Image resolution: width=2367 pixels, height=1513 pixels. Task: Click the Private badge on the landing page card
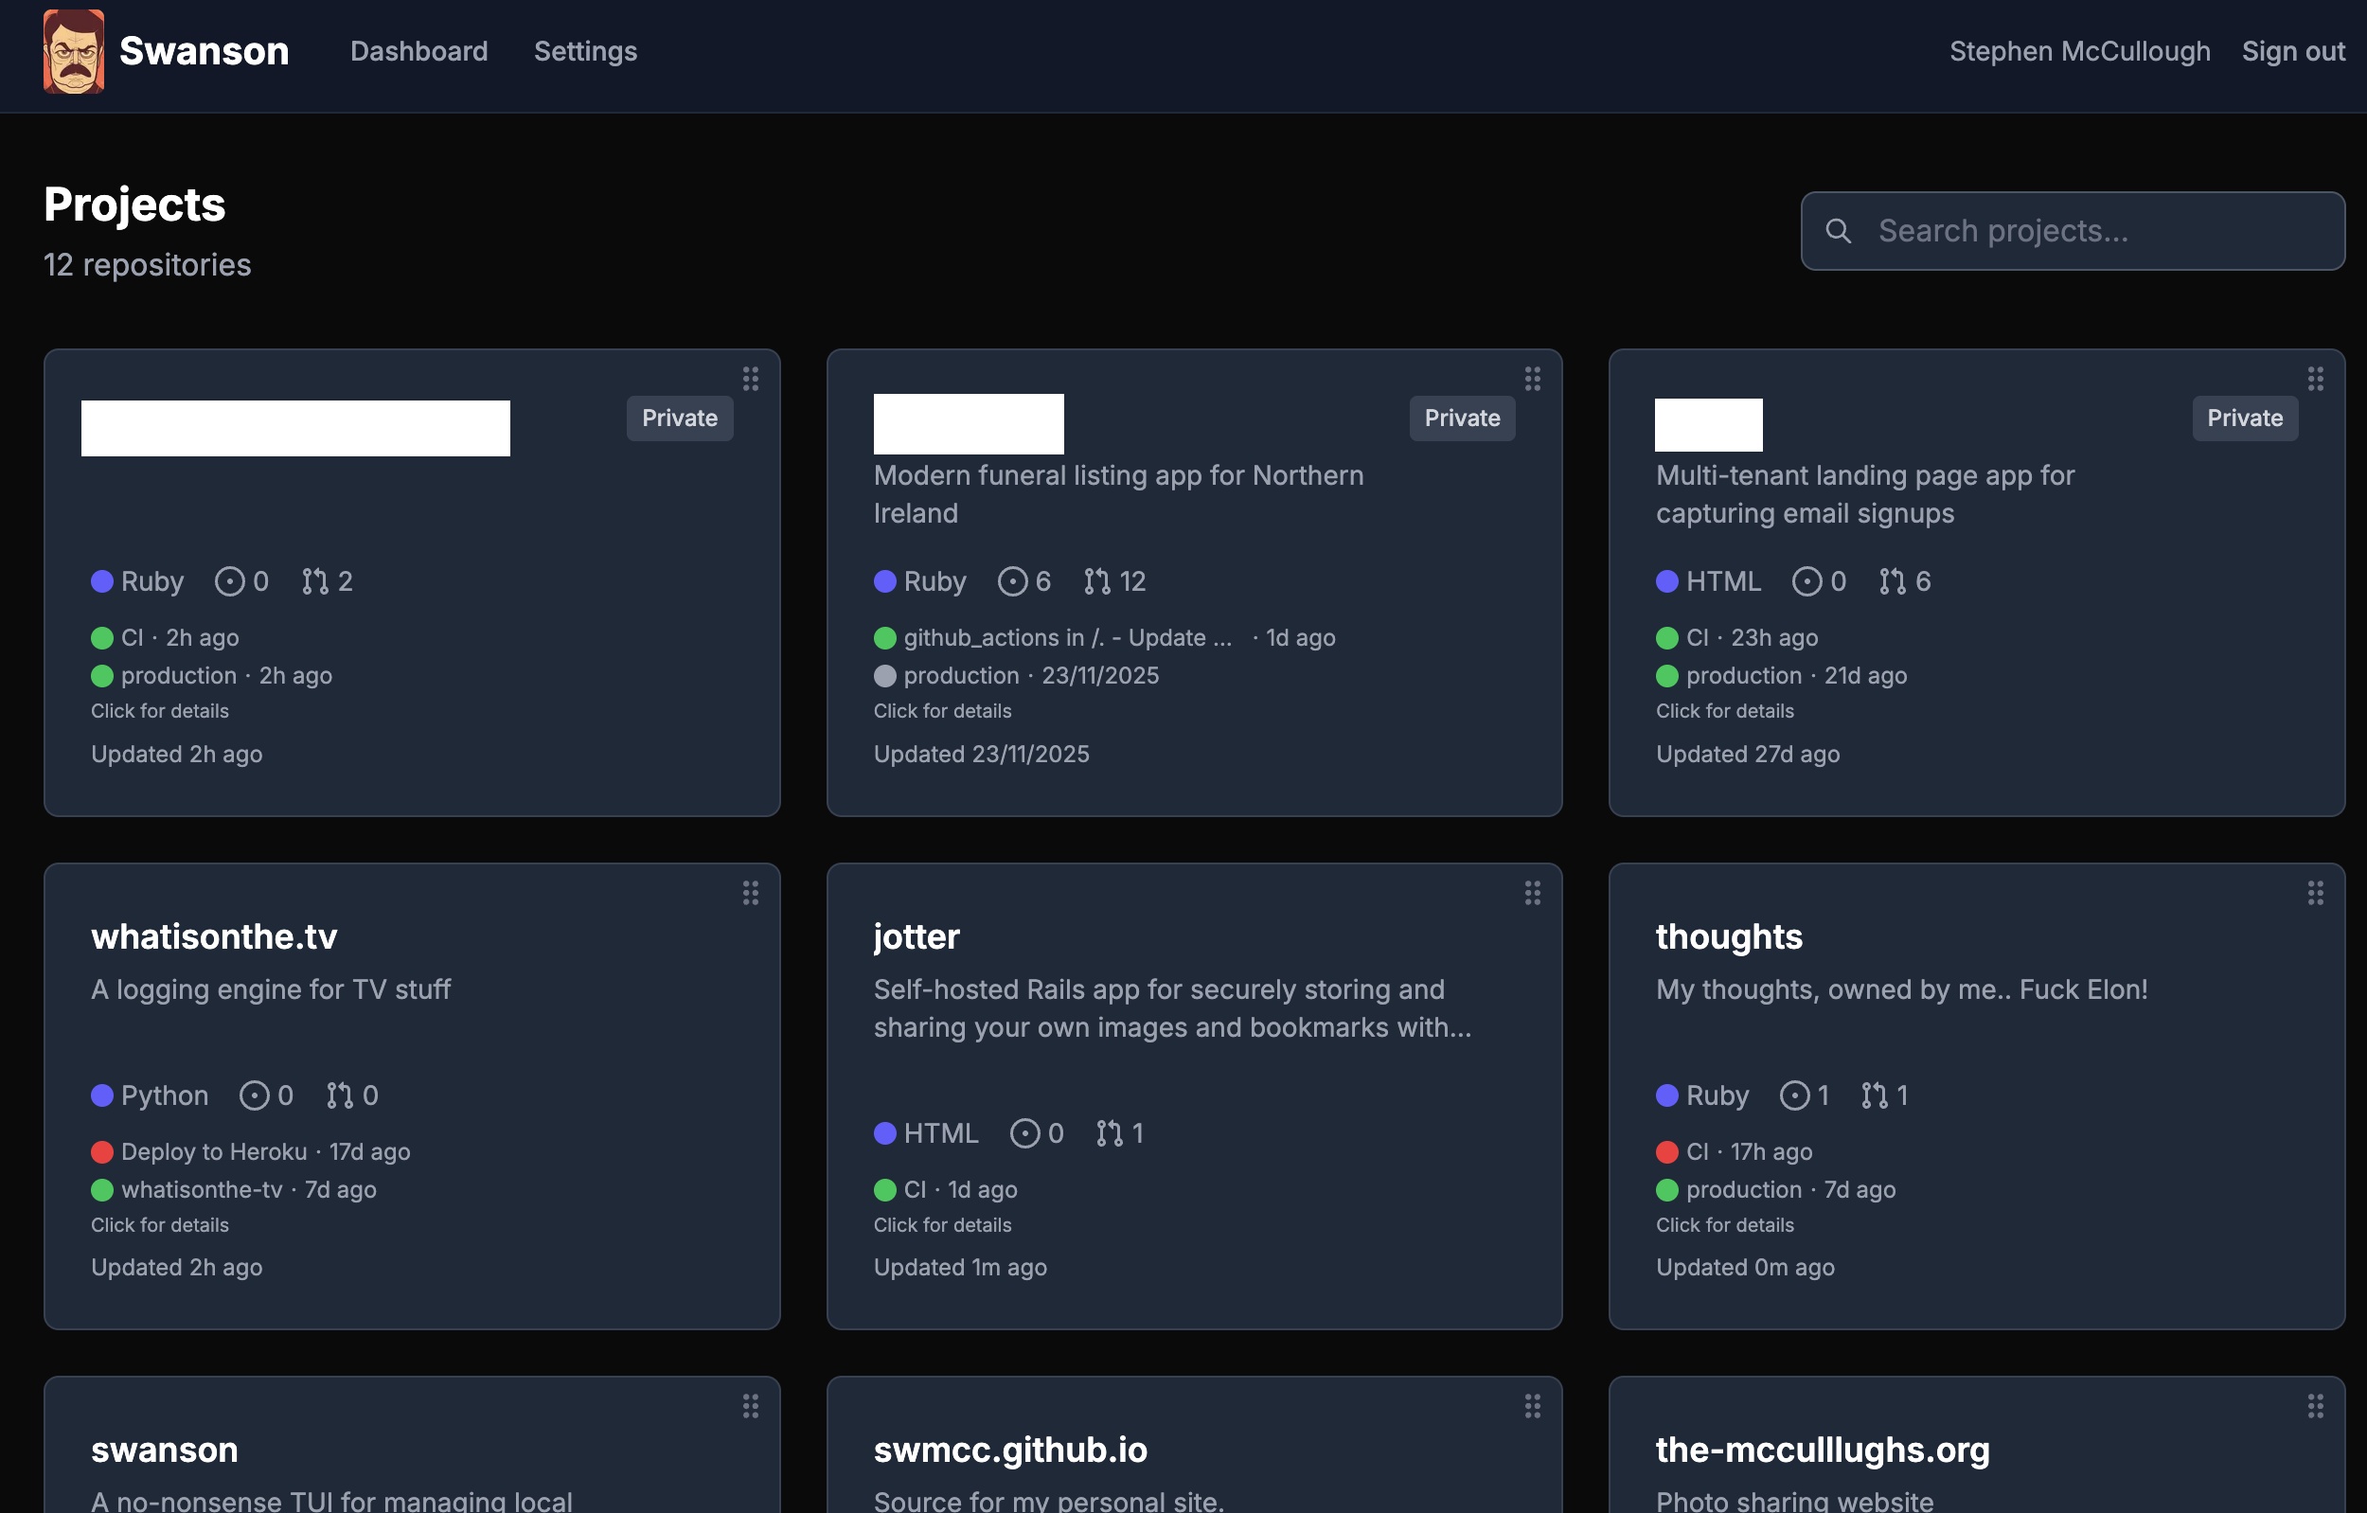(x=2244, y=418)
